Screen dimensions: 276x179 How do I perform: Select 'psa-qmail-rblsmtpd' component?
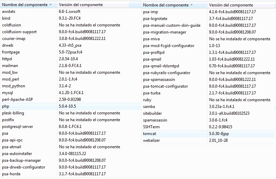pyautogui.click(x=161, y=66)
